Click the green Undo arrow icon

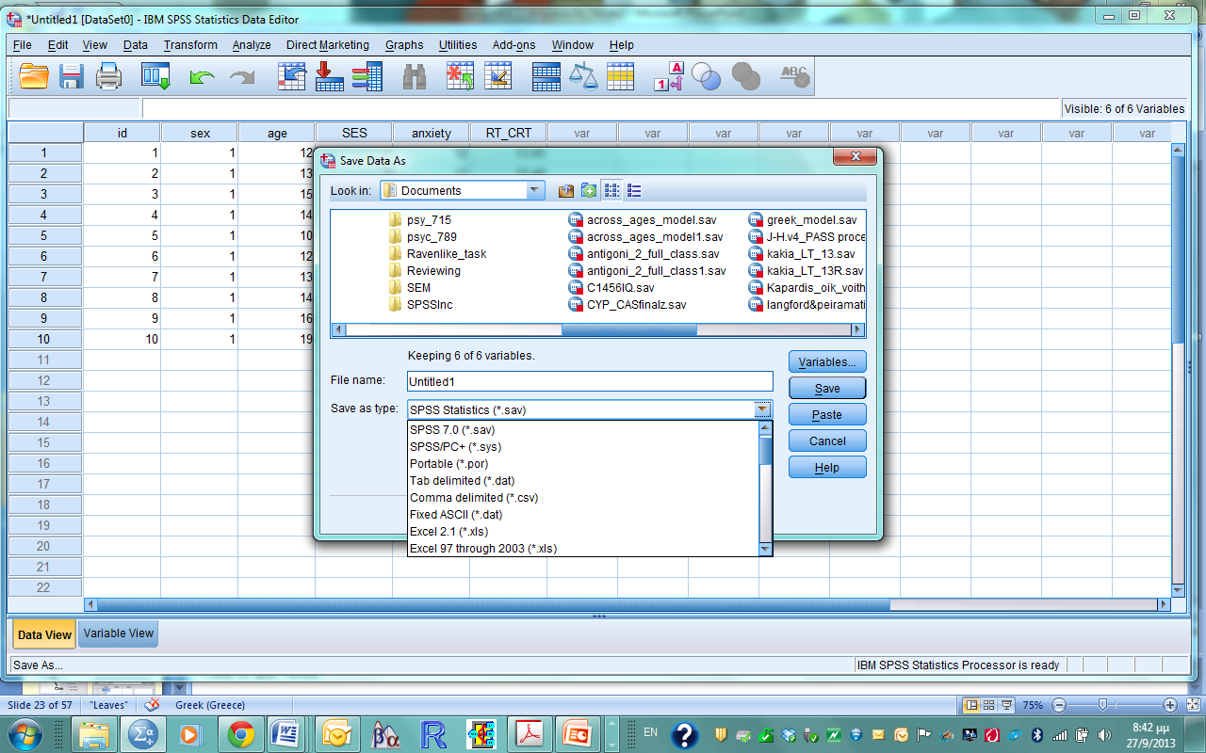[202, 77]
